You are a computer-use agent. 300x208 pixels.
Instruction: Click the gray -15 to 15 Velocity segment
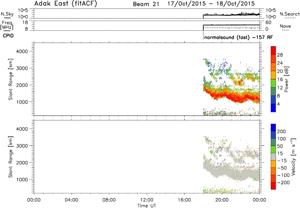(273, 157)
